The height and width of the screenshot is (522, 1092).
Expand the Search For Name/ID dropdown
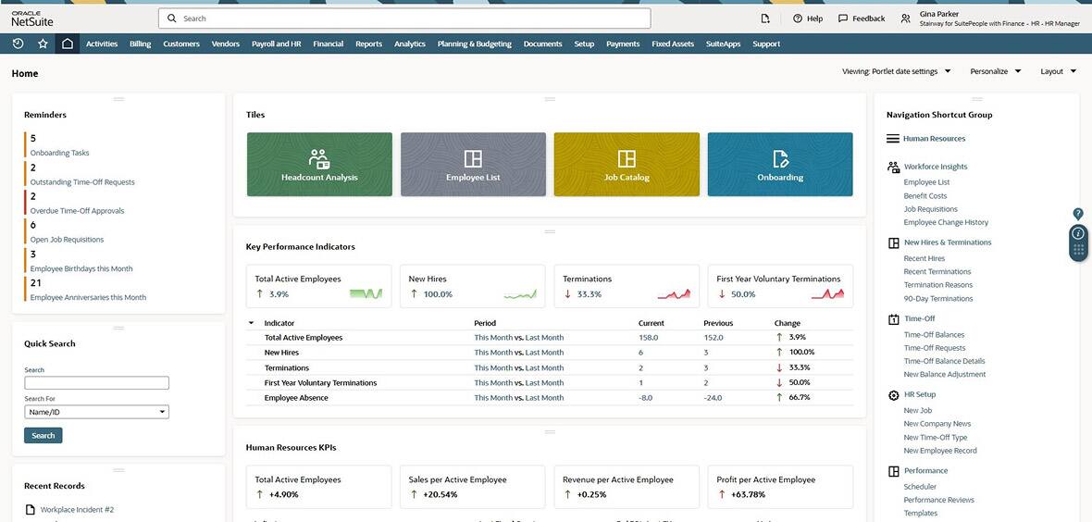coord(96,412)
